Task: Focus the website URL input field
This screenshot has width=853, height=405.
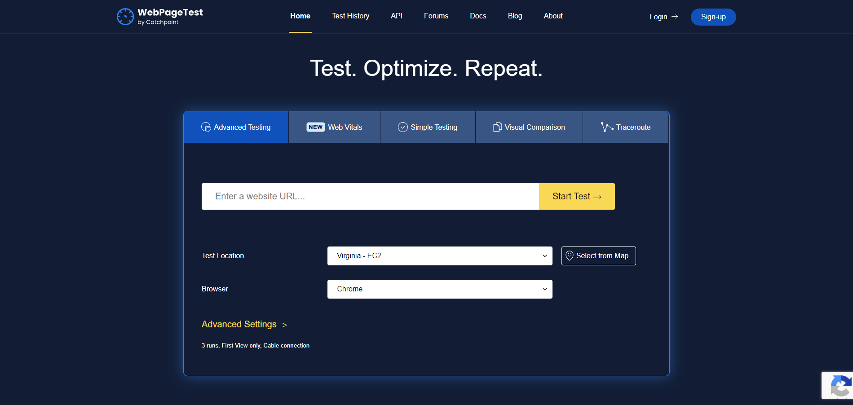Action: [370, 196]
